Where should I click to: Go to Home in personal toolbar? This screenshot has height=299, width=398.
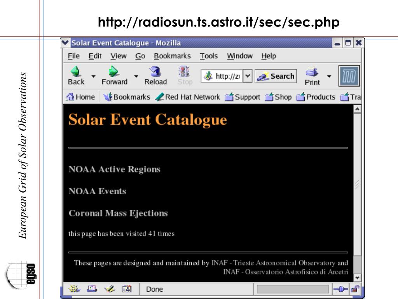pos(80,97)
